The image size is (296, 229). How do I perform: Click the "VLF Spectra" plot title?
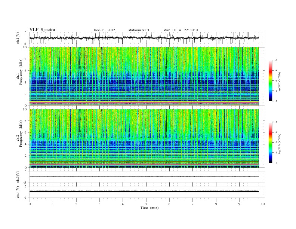42,30
